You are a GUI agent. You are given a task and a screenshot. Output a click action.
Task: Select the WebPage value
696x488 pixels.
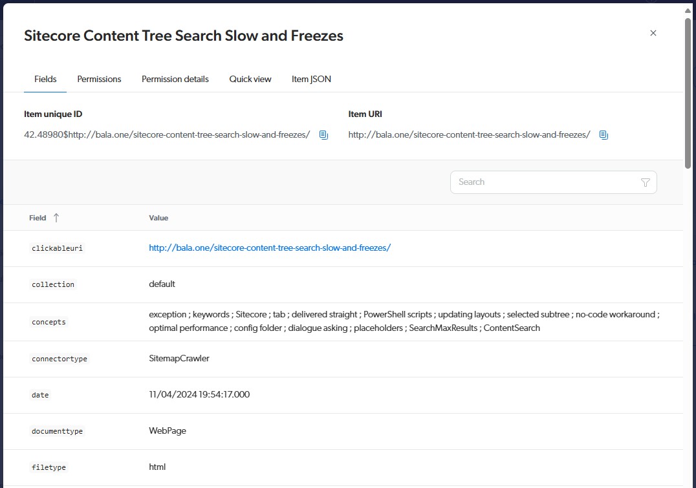pos(168,430)
